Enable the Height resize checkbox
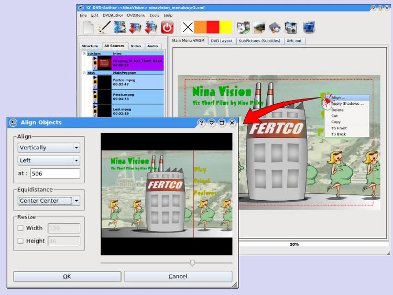Viewport: 393px width, 295px height. [x=20, y=241]
